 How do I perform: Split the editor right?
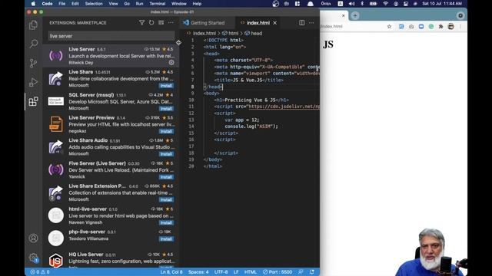[301, 22]
